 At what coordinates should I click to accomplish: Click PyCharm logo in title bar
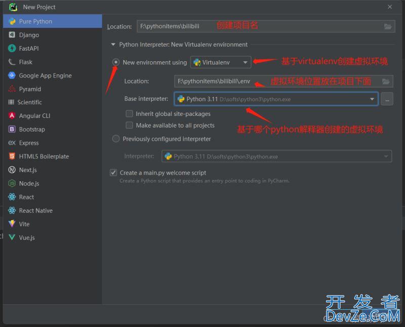(x=13, y=7)
